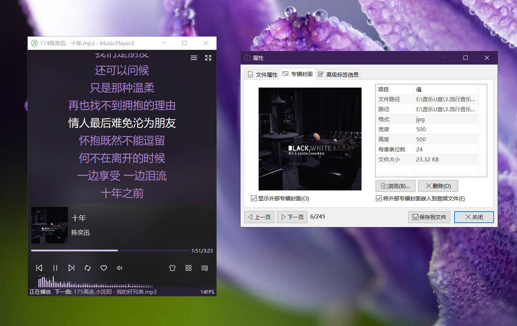The height and width of the screenshot is (326, 517).
Task: Click the 项目 column header
Action: pos(395,89)
